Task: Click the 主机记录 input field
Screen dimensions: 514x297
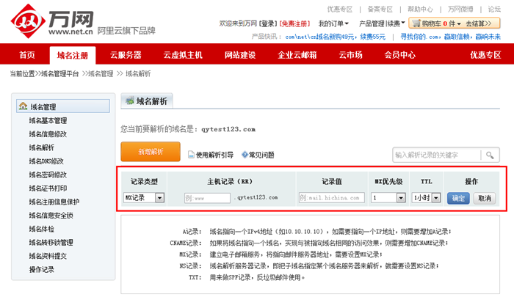Action: 207,198
